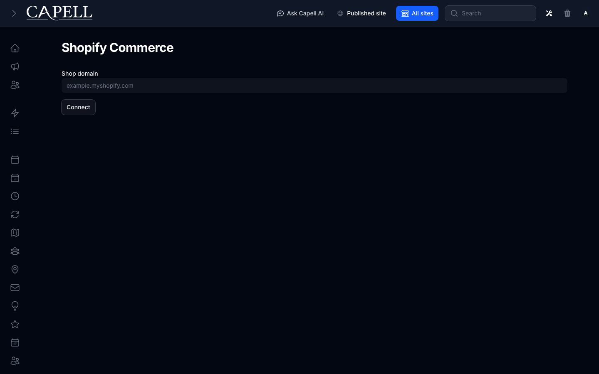This screenshot has width=599, height=374.
Task: Focus the top Search field
Action: (490, 13)
